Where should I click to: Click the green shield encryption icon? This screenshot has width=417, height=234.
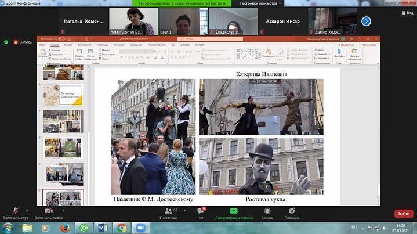pyautogui.click(x=6, y=42)
